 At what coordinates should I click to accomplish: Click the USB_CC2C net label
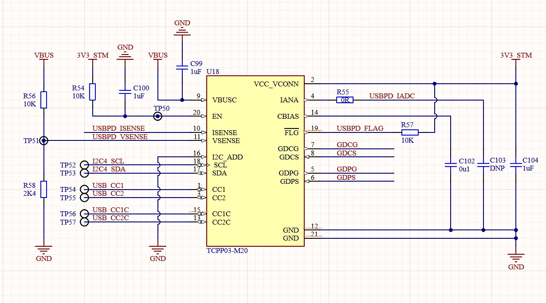coord(110,218)
